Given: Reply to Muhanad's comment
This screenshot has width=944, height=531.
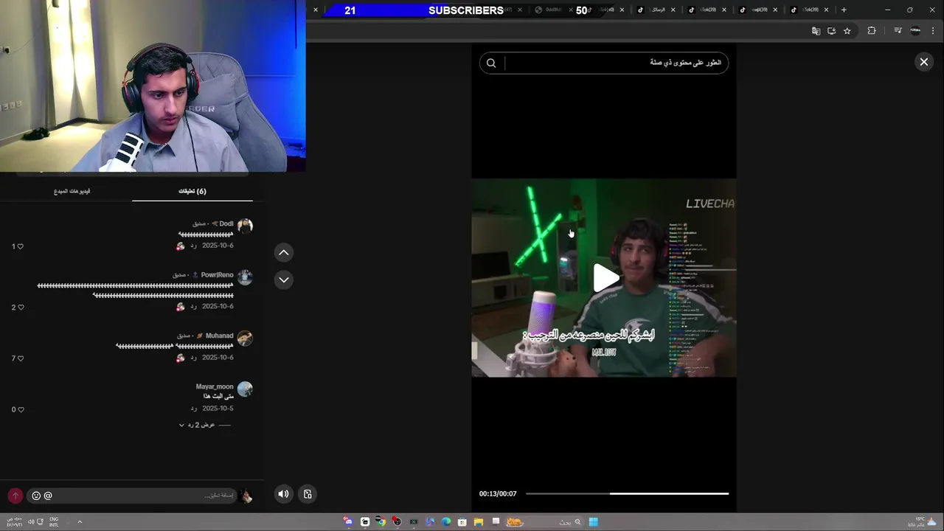Looking at the screenshot, I should (x=194, y=358).
